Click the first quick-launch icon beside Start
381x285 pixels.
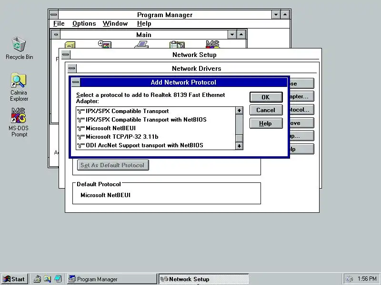[37, 279]
